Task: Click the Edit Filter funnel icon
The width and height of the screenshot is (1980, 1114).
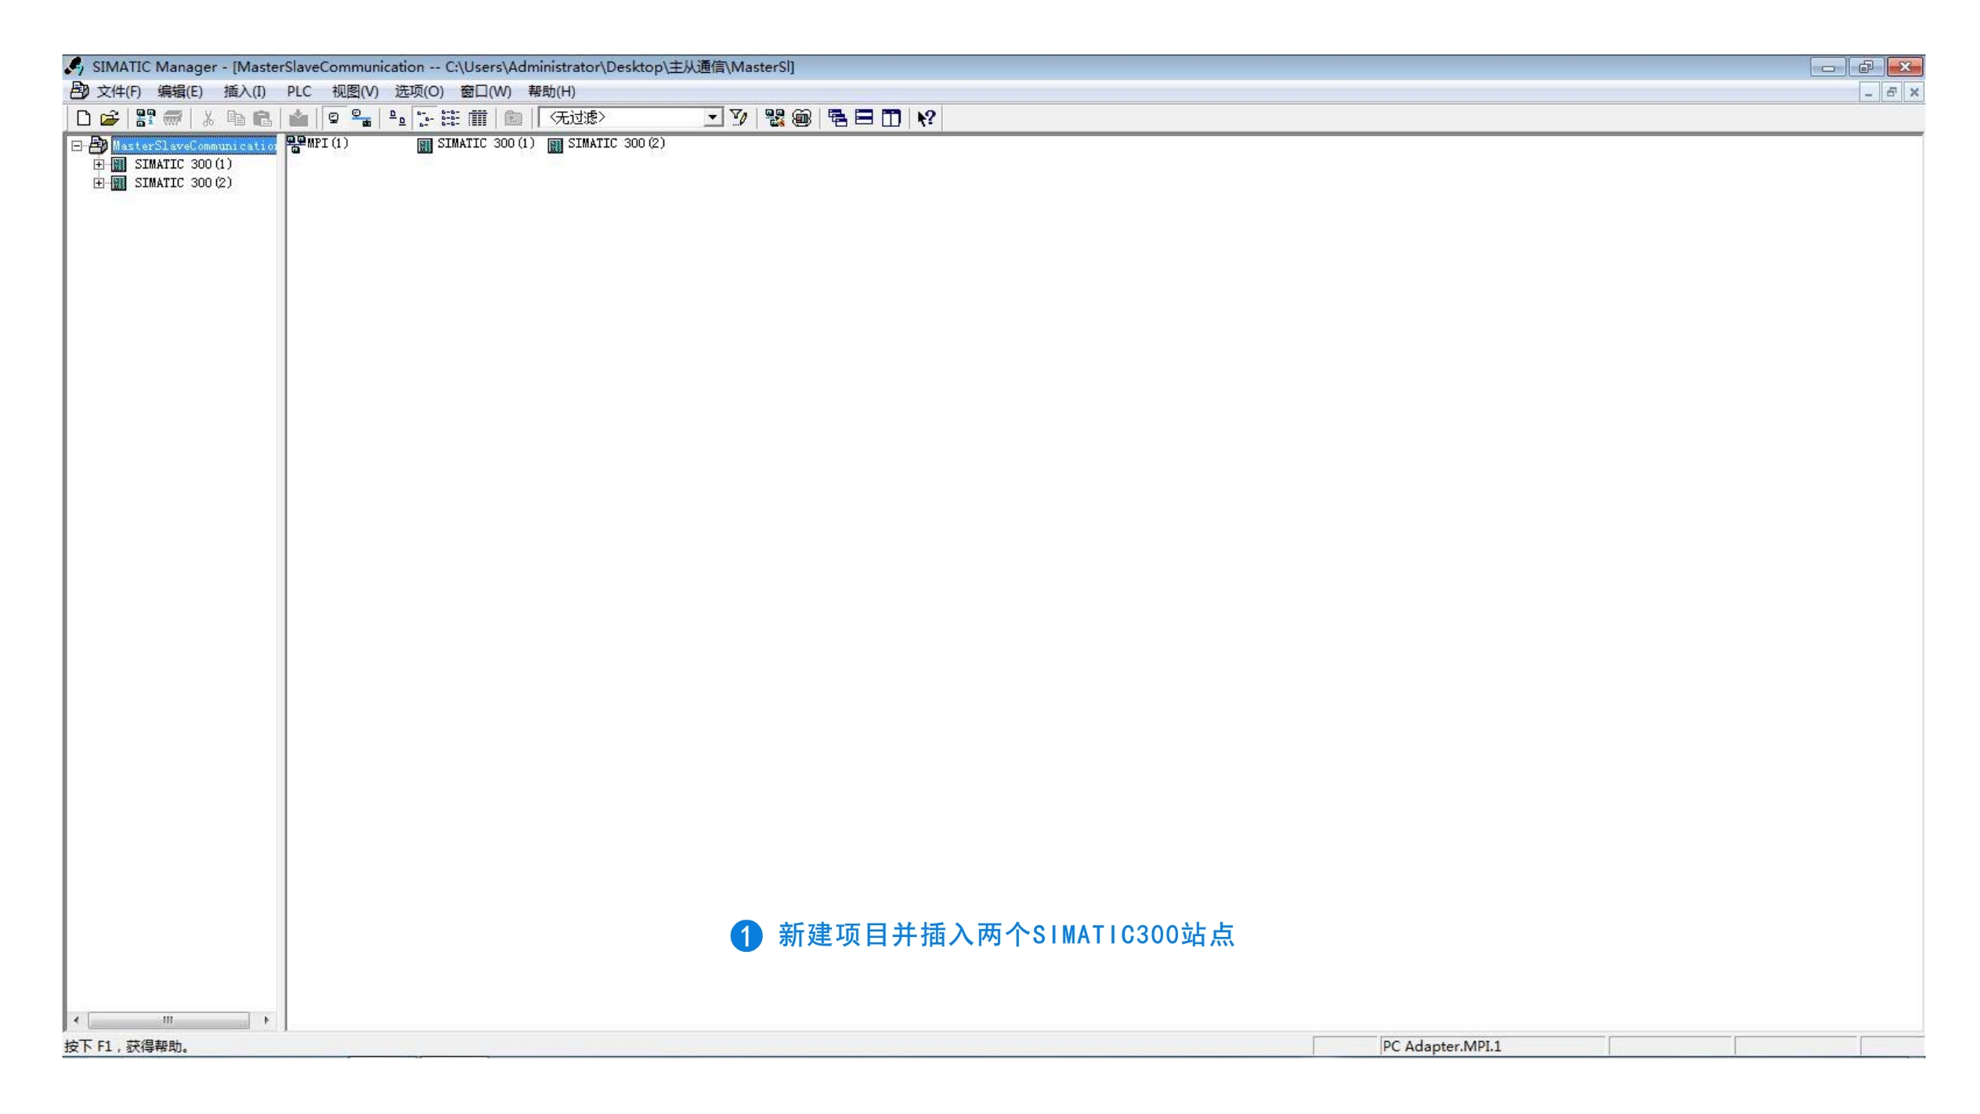Action: [739, 118]
